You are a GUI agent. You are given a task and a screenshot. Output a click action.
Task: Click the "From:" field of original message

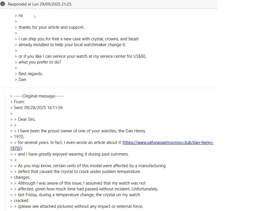click(x=19, y=102)
